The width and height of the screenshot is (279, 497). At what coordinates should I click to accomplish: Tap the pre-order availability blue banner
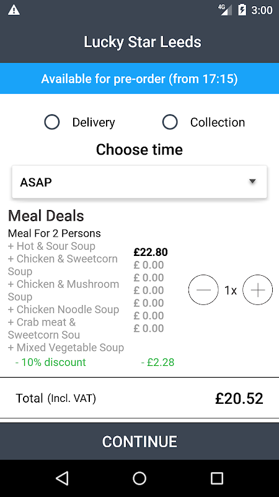pyautogui.click(x=139, y=78)
